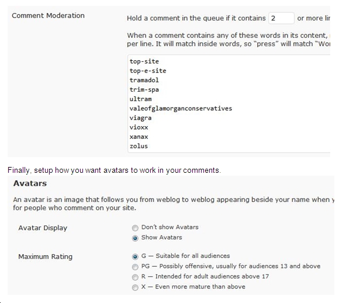Choose the PG — Possibly offensive rating
Image resolution: width=346 pixels, height=303 pixels.
click(135, 267)
